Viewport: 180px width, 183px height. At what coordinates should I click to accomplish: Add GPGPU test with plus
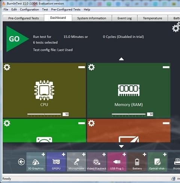63,154
